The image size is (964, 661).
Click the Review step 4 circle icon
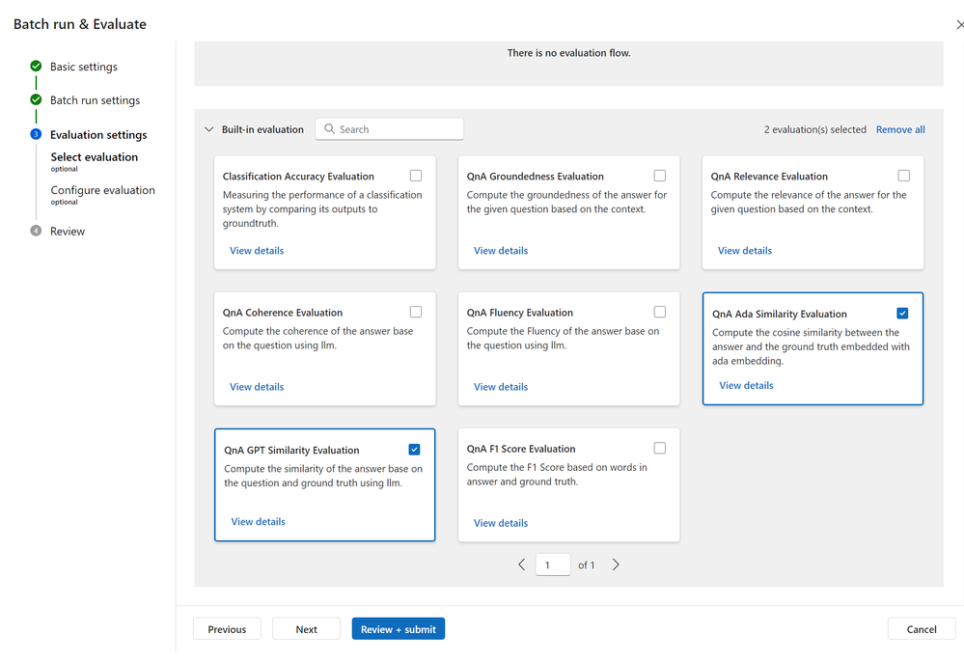[36, 231]
